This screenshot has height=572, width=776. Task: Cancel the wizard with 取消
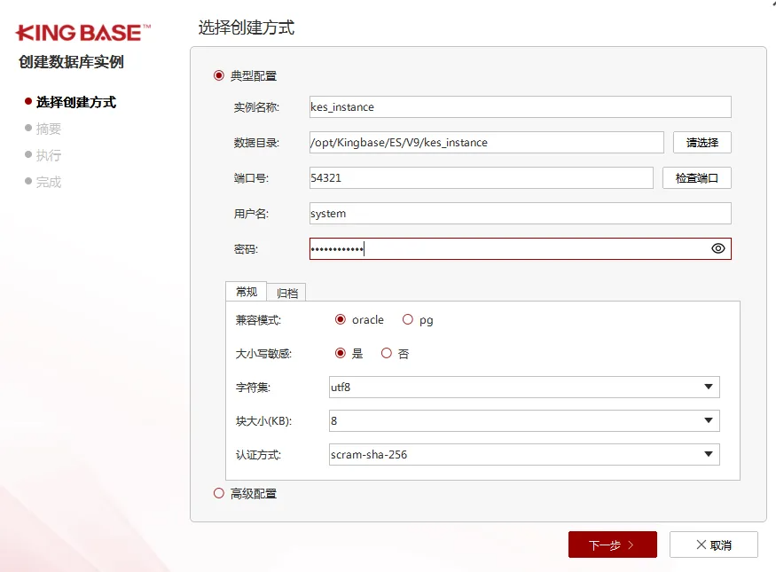pos(713,545)
